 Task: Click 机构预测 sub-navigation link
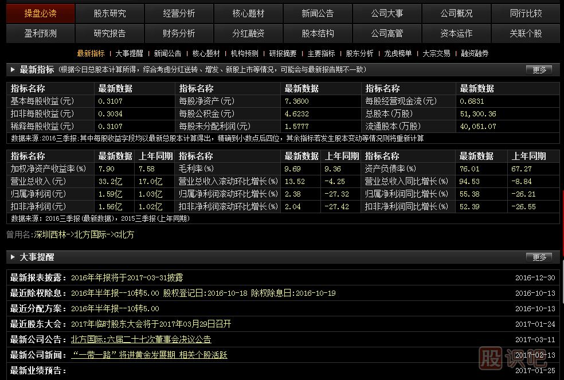[x=244, y=53]
